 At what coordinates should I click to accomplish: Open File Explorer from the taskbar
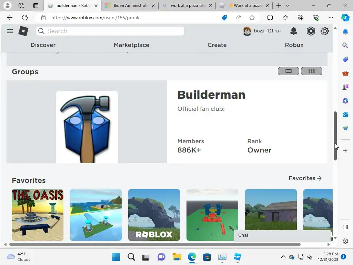tap(177, 257)
